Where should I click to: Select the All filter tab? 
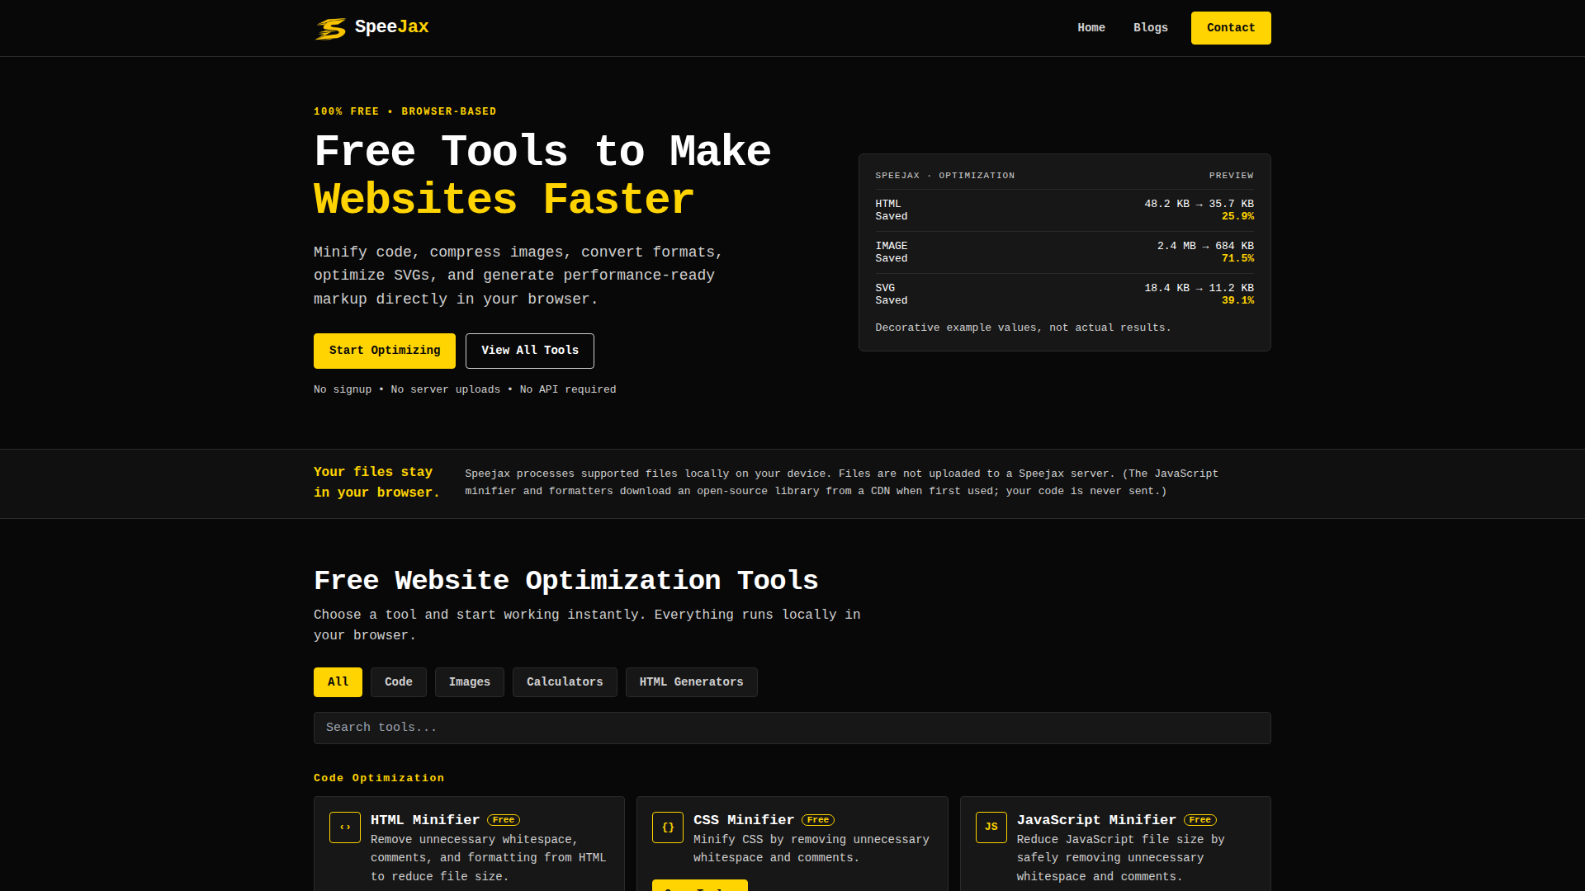pyautogui.click(x=338, y=682)
